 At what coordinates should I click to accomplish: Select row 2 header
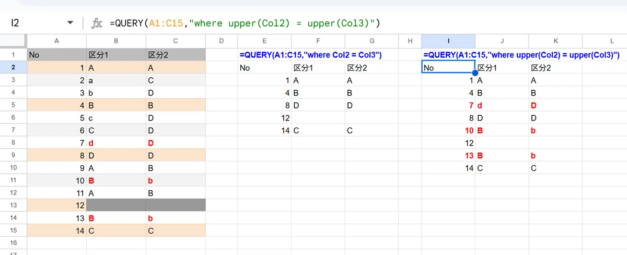point(13,67)
